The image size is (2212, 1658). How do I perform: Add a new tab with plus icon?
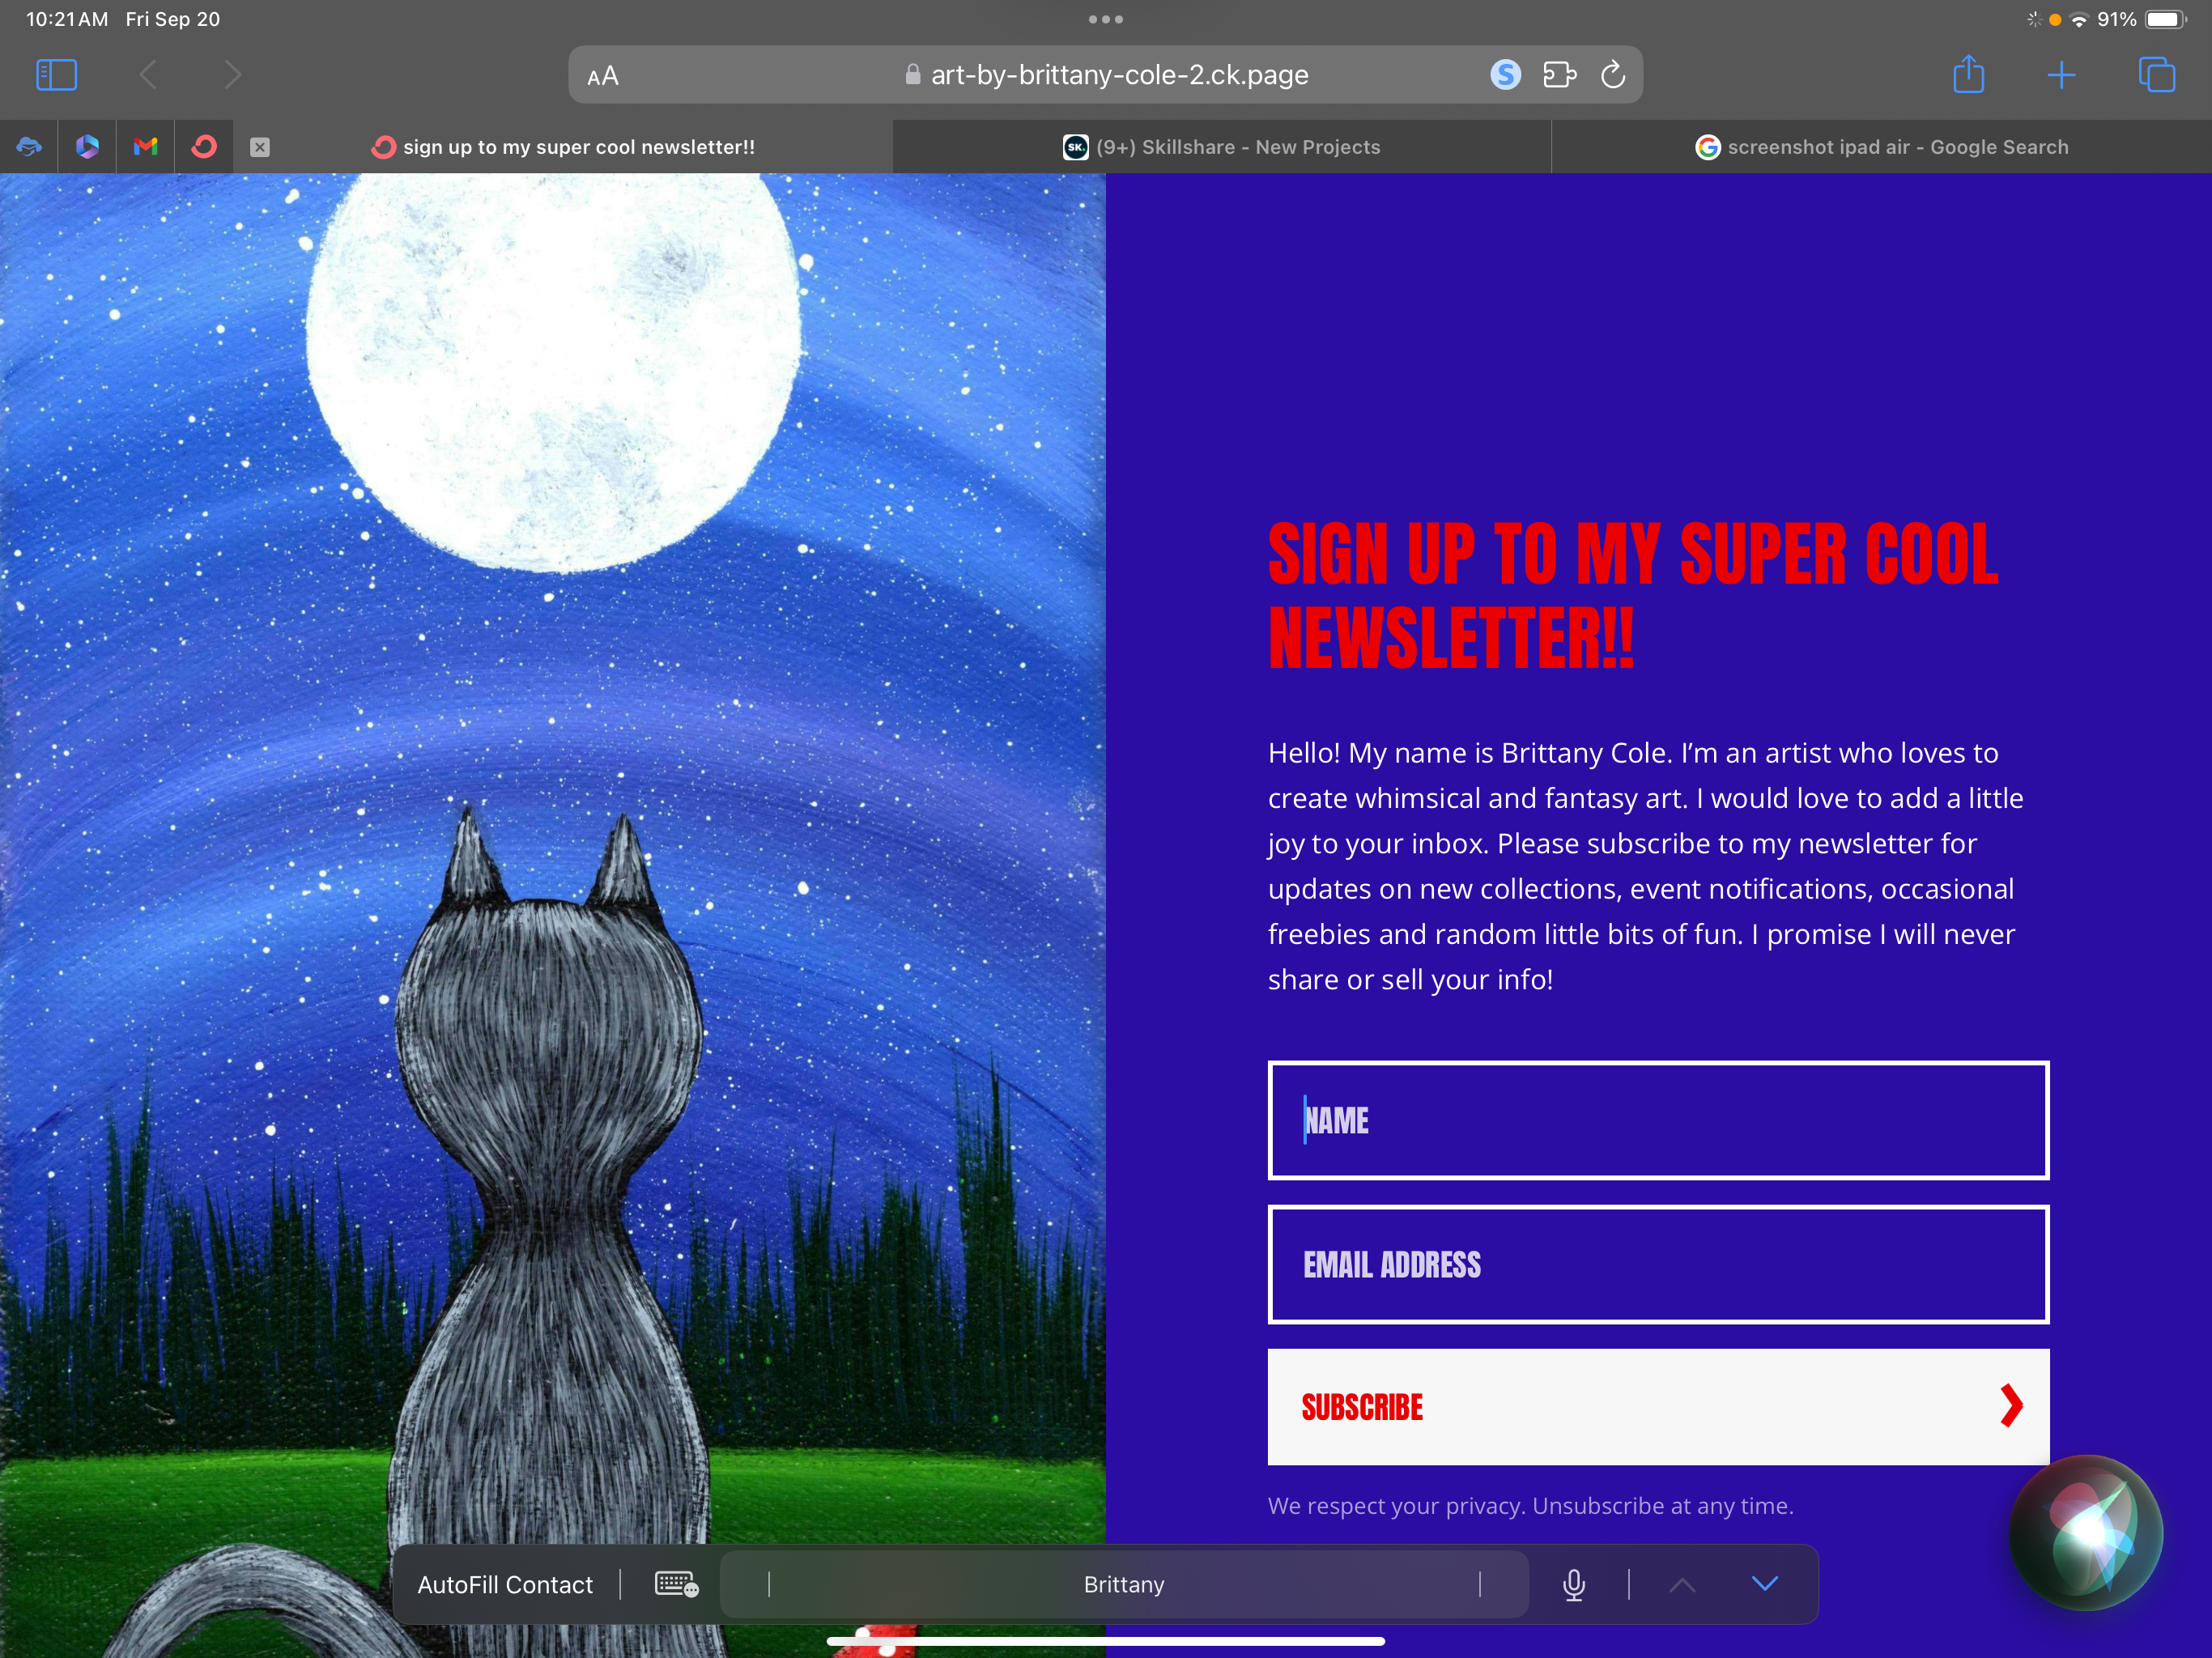coord(2061,75)
